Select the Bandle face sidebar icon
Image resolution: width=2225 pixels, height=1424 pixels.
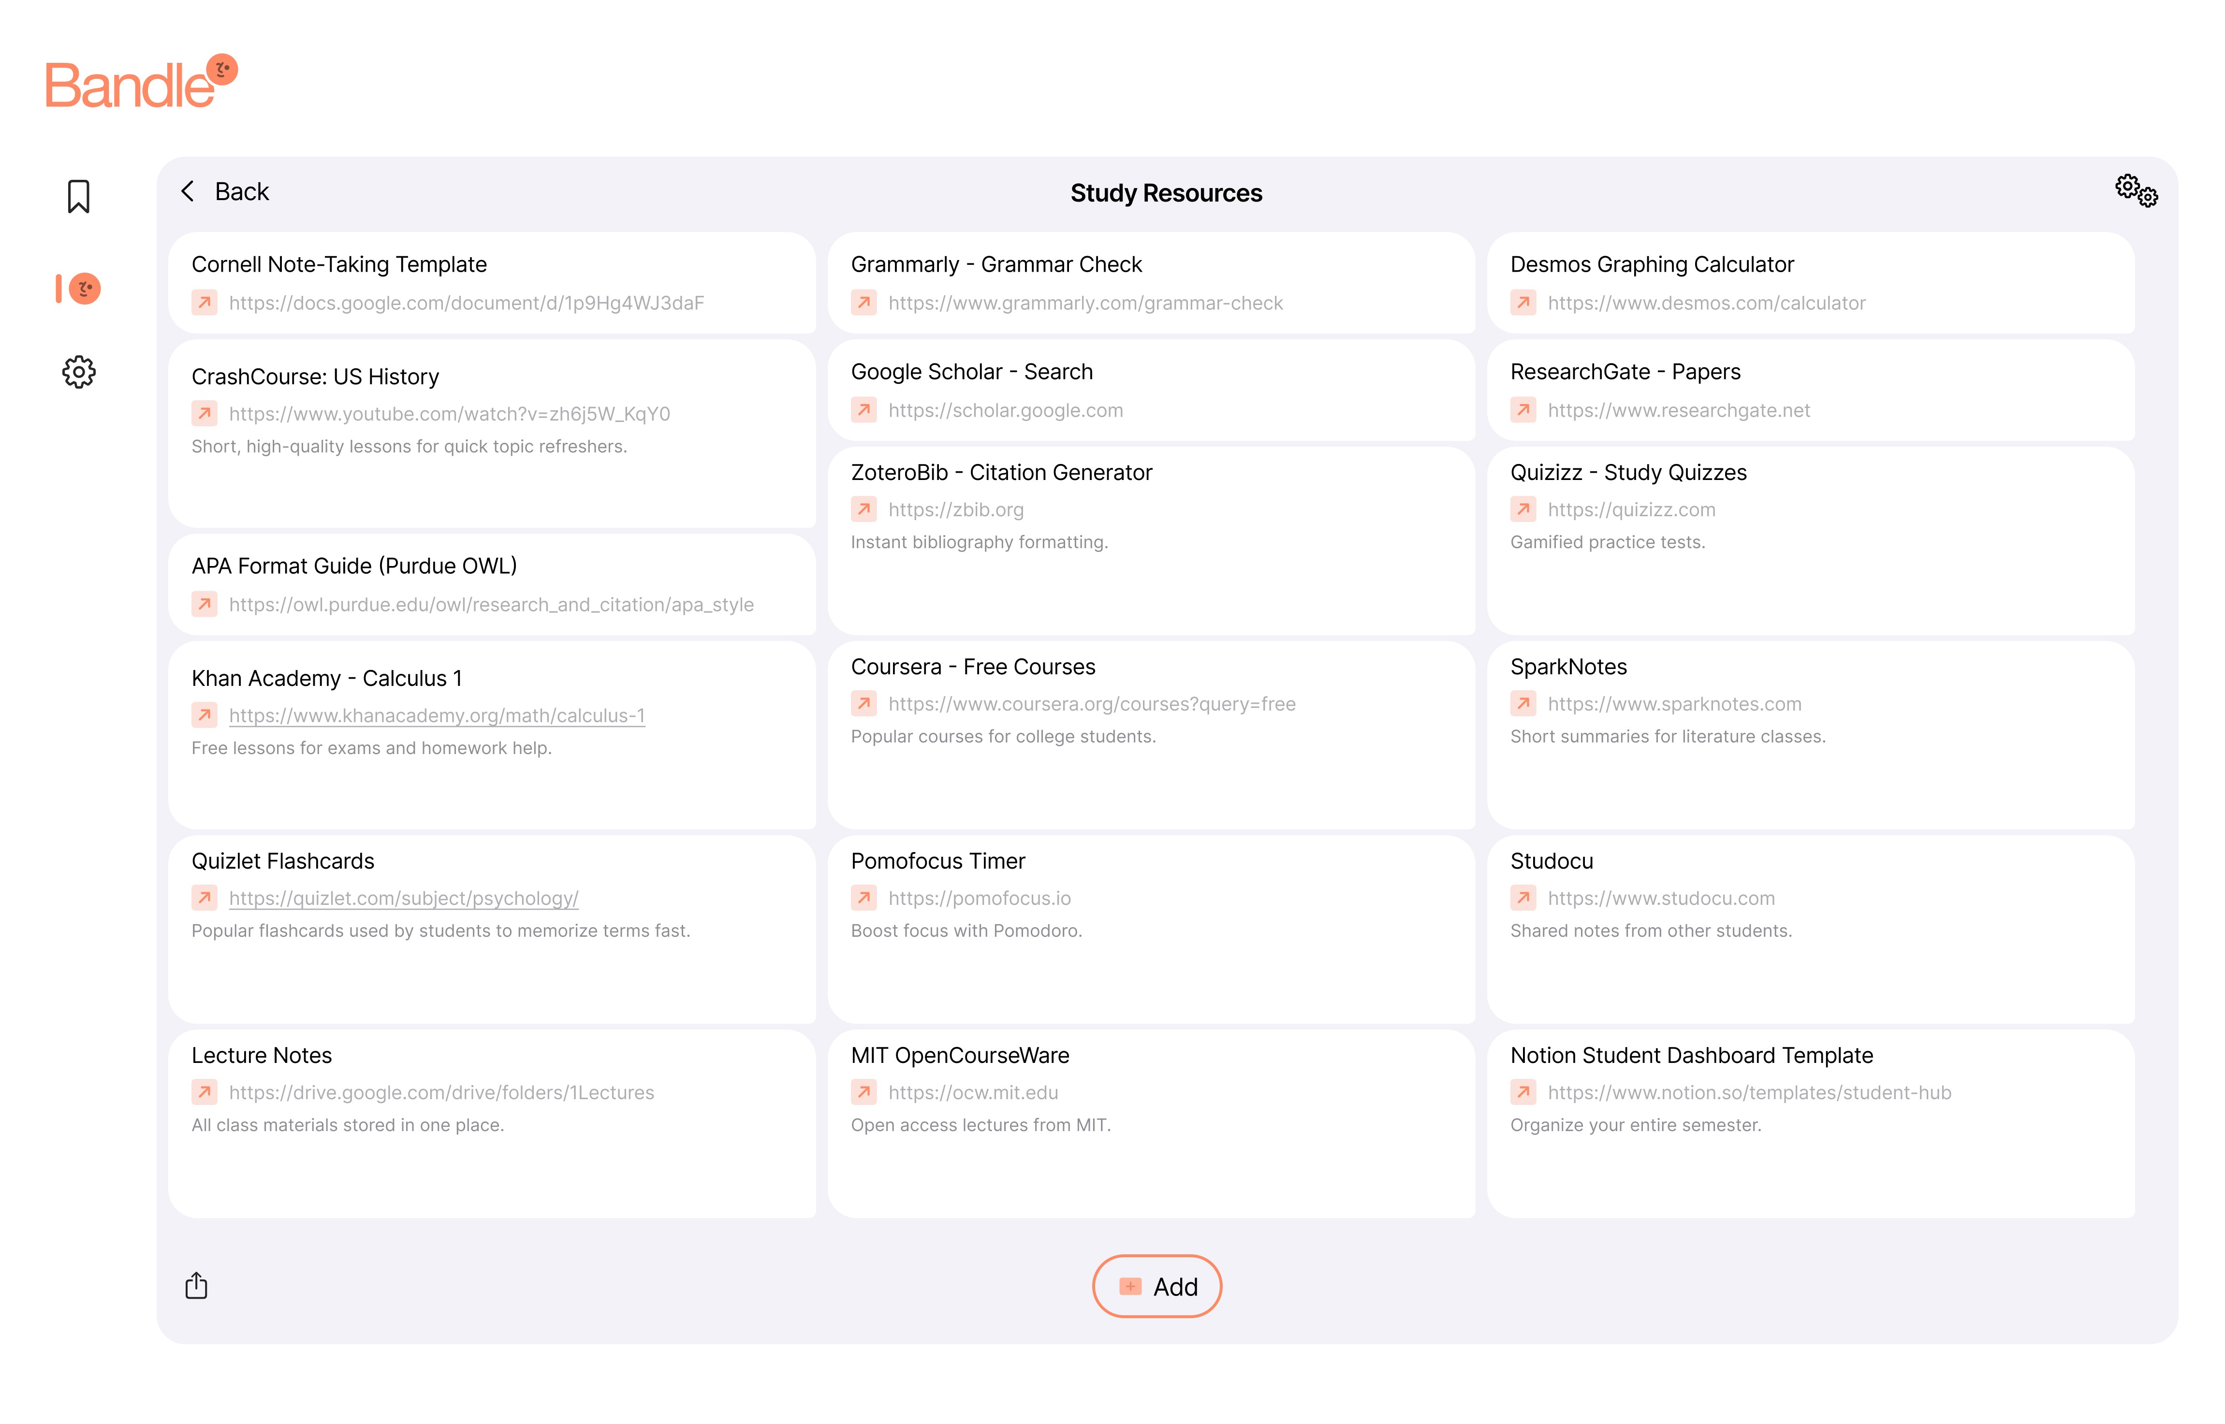[84, 289]
